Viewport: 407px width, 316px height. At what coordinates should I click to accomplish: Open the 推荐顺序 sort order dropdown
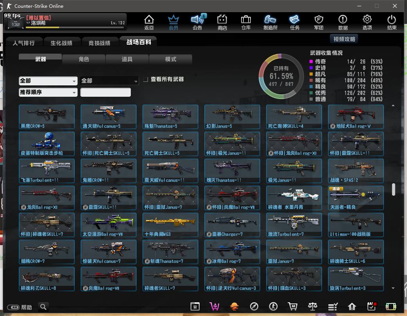tap(48, 92)
